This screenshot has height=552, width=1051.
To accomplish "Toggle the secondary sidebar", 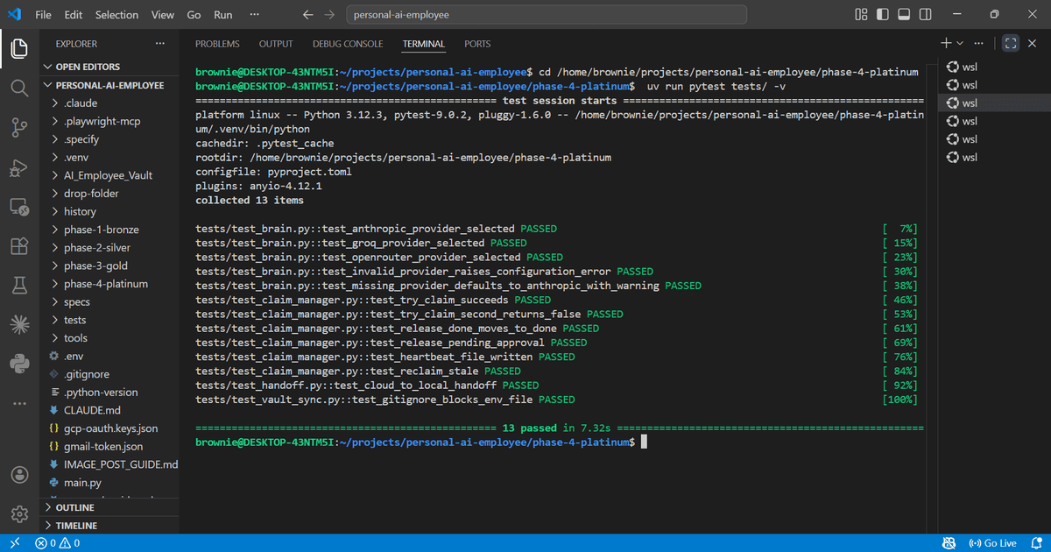I will tap(924, 15).
